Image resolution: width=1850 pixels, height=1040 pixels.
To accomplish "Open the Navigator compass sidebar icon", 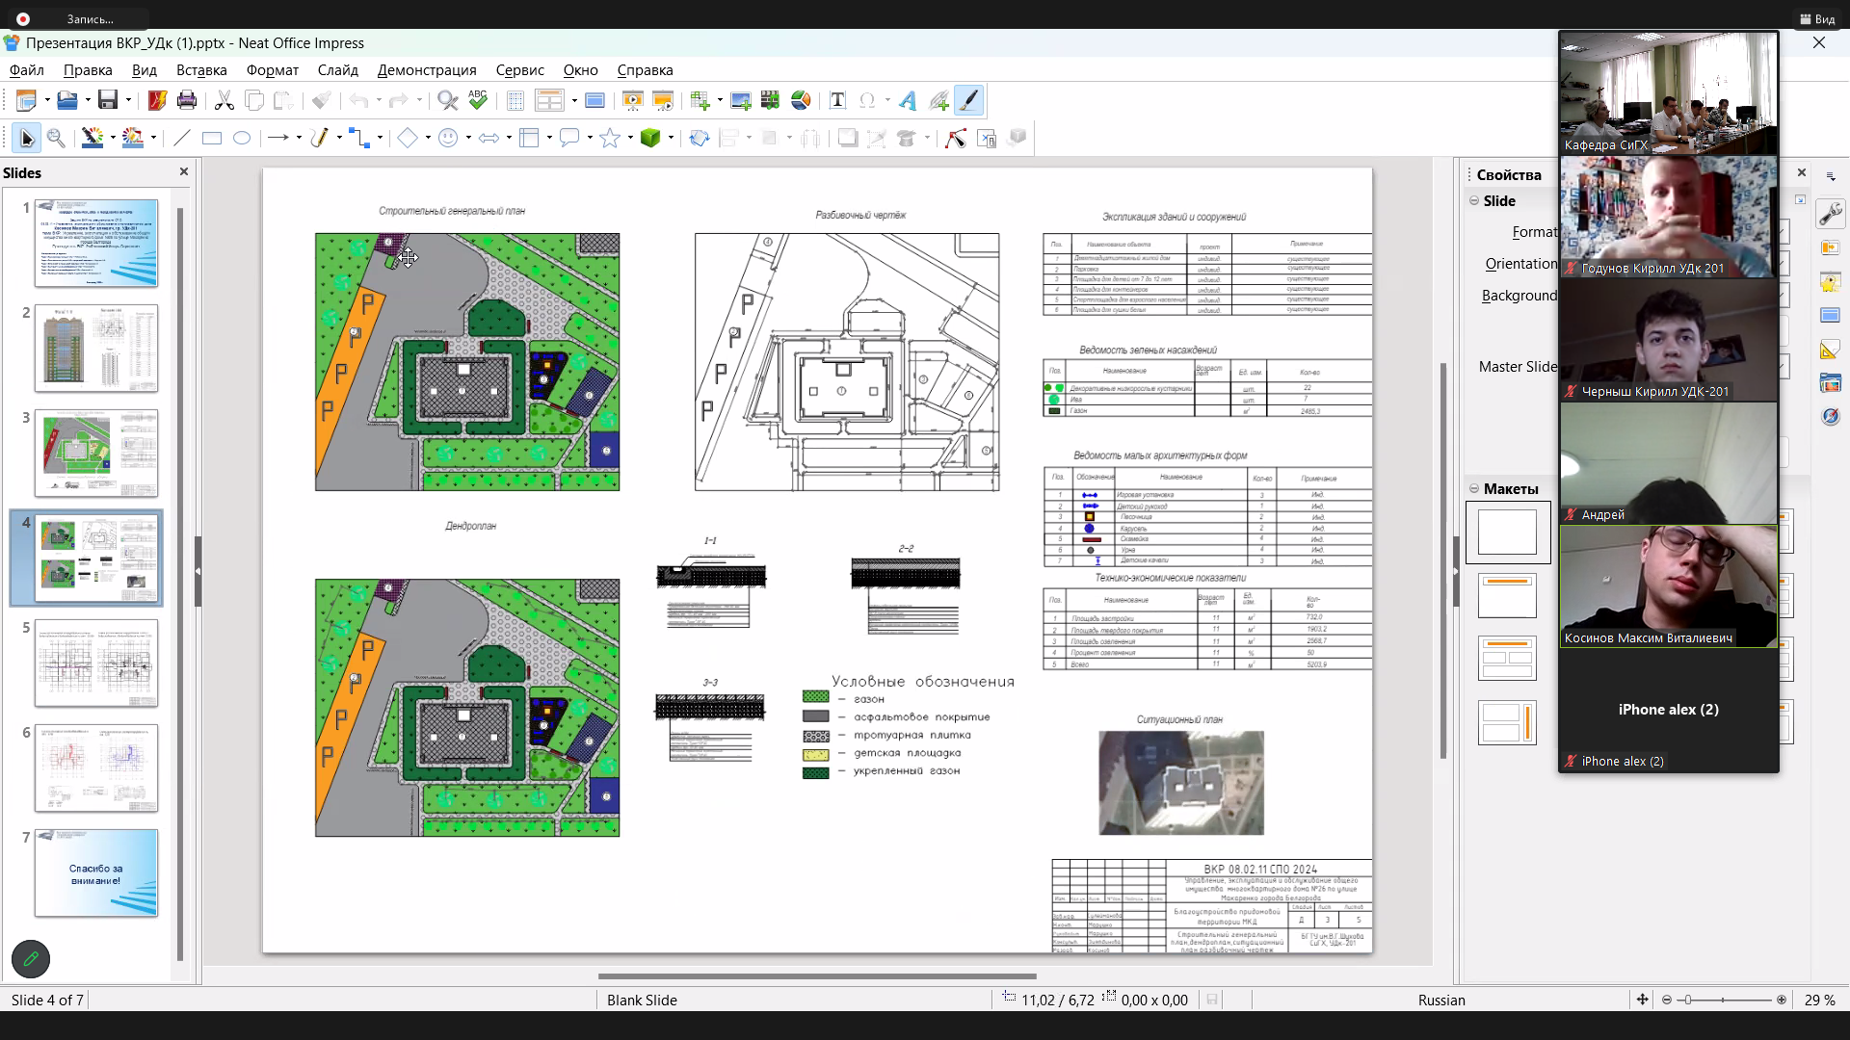I will (x=1830, y=416).
